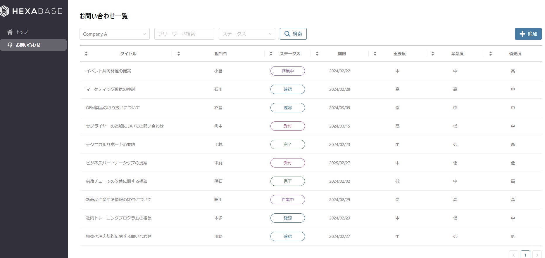Open the マーケティング提携の検討 inquiry row
Image resolution: width=545 pixels, height=258 pixels.
(x=111, y=89)
